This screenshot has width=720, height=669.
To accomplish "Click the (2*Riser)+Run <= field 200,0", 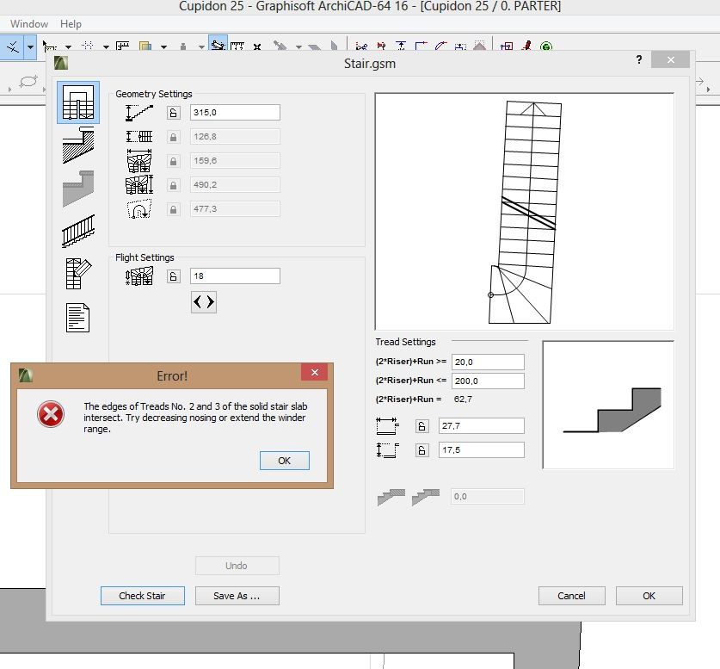I will 488,381.
